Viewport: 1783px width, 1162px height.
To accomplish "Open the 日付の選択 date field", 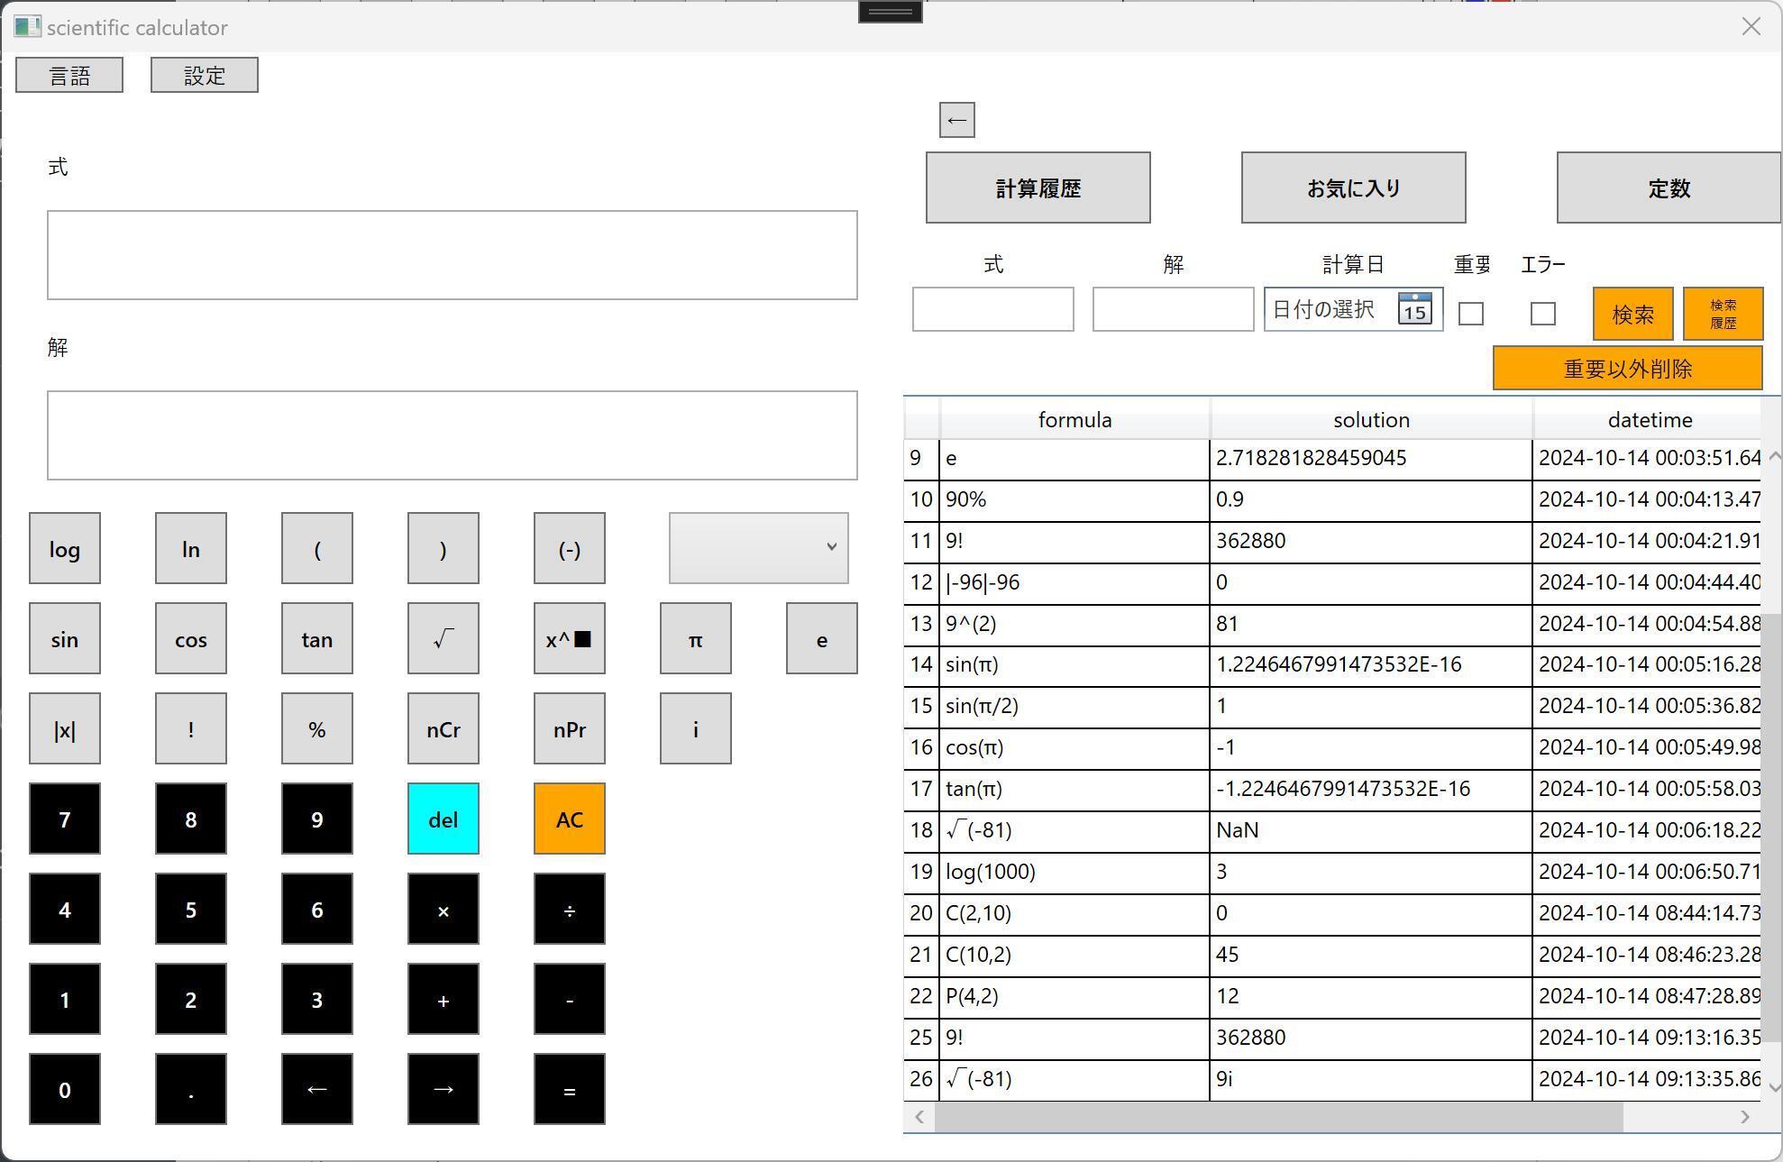I will click(1323, 309).
